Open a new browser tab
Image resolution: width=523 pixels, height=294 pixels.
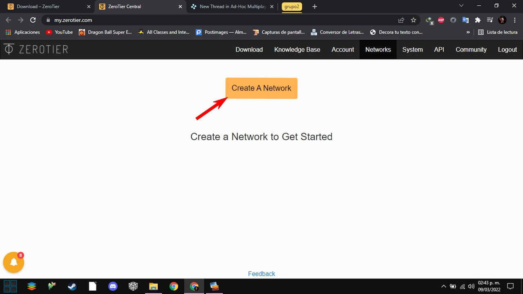coord(314,7)
